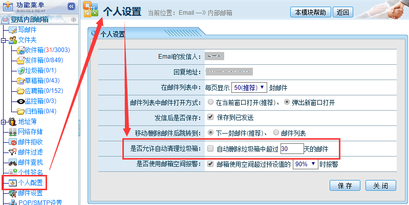Click the 个人配置 settings icon
Image resolution: width=409 pixels, height=205 pixels.
pos(13,183)
